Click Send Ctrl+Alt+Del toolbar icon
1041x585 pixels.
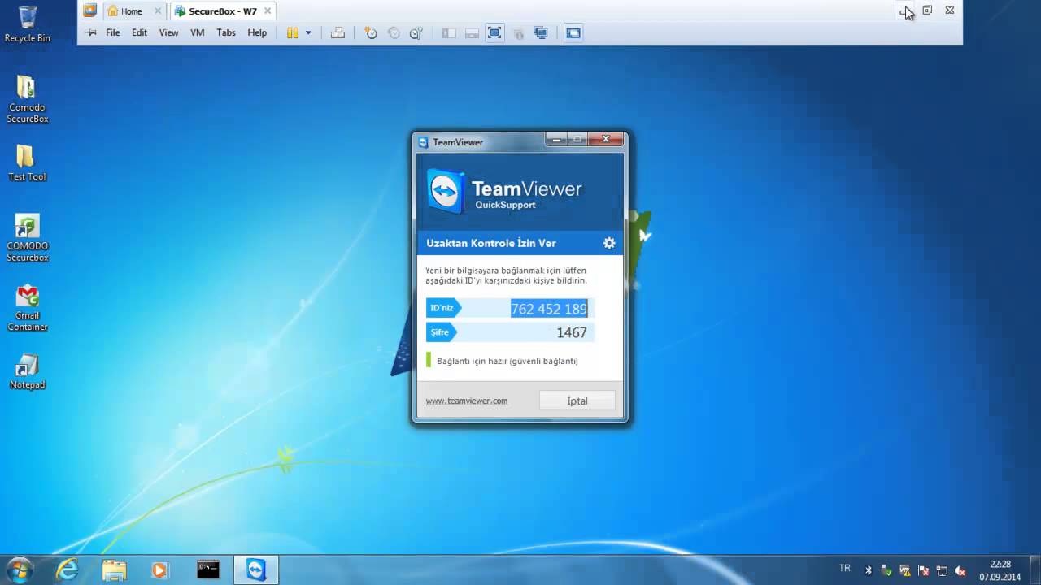pos(338,32)
